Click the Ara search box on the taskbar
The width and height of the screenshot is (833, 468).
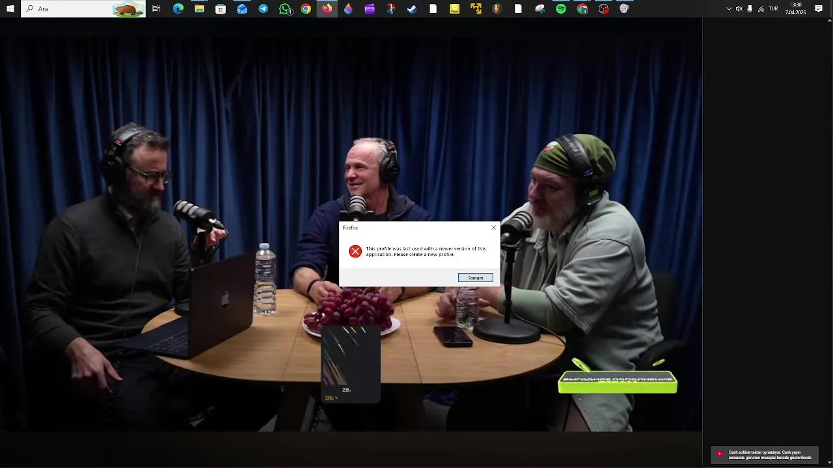83,8
